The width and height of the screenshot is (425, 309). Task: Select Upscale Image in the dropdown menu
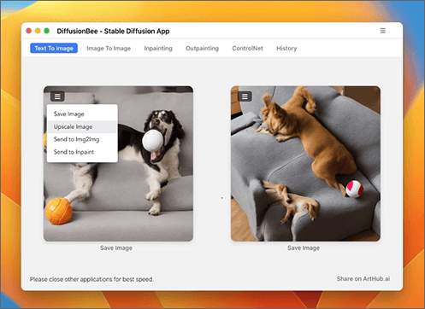pos(82,127)
